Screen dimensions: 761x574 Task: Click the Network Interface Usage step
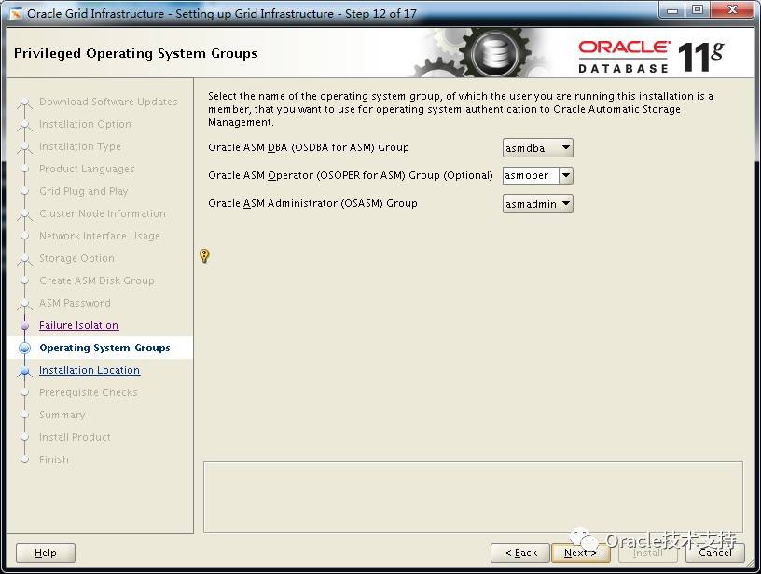click(100, 236)
